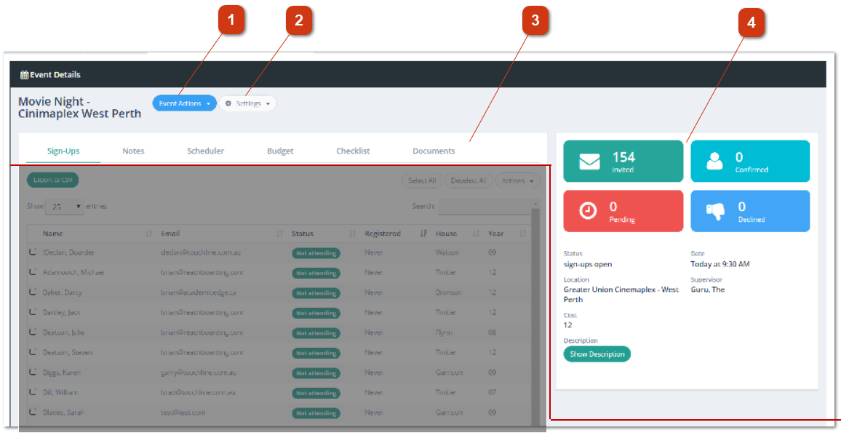Open the Actions dropdown above the table
This screenshot has width=841, height=433.
pyautogui.click(x=517, y=180)
